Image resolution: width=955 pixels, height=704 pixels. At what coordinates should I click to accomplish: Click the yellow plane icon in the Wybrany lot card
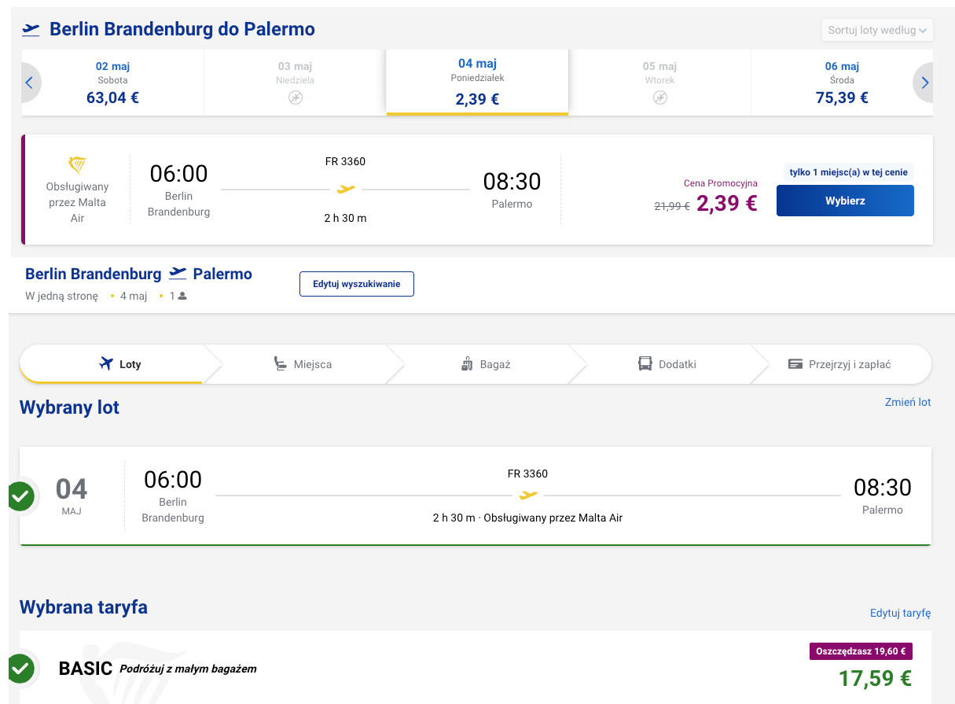pyautogui.click(x=528, y=496)
